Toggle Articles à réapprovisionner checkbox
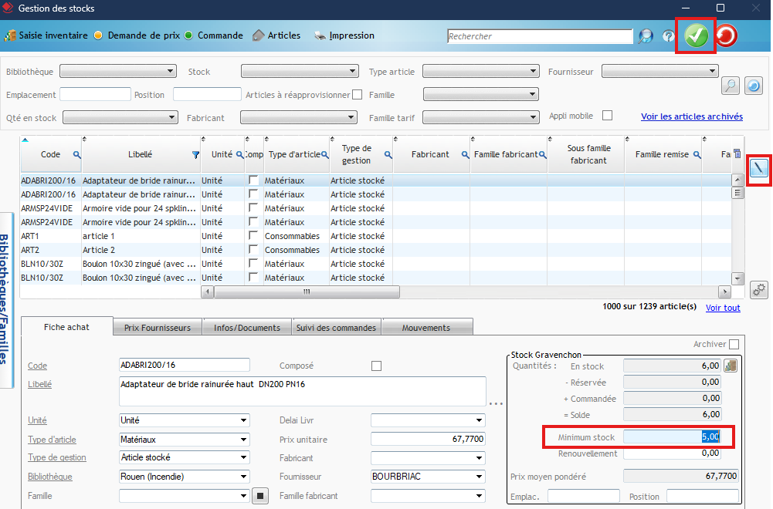773x509 pixels. 357,95
